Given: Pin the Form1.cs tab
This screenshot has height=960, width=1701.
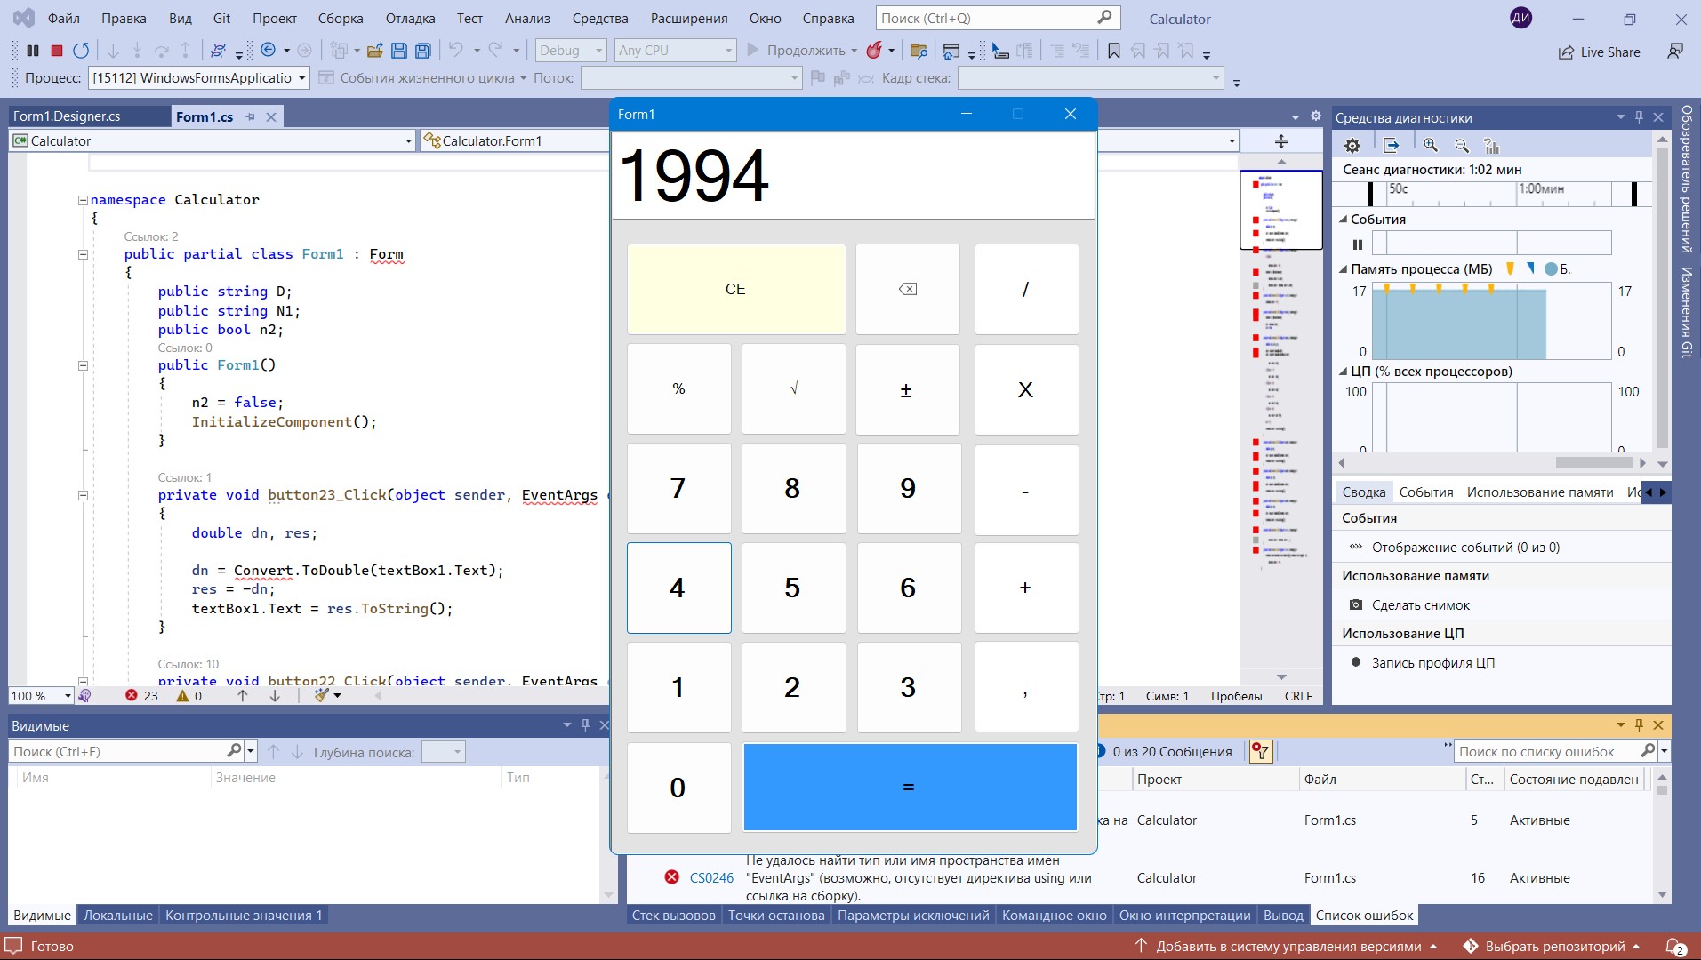Looking at the screenshot, I should 251,116.
